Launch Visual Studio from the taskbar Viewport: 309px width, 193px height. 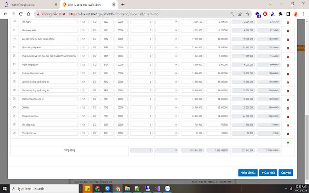157,188
